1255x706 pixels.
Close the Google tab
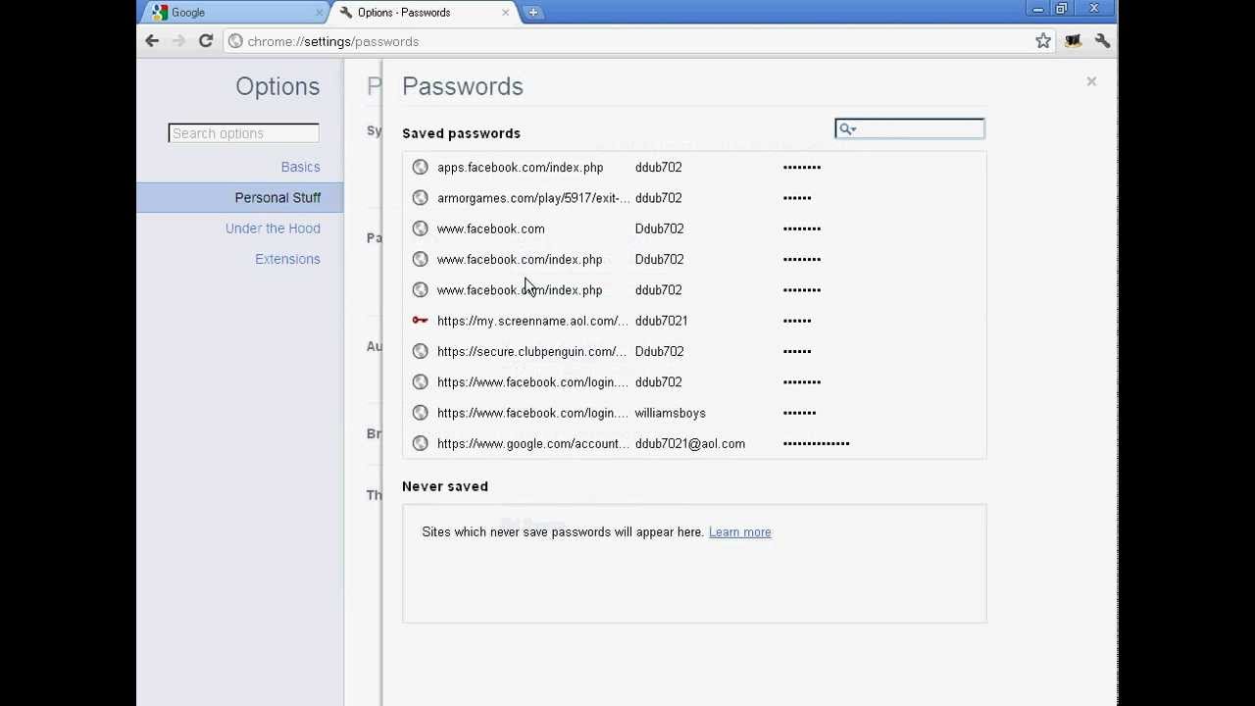pos(319,13)
